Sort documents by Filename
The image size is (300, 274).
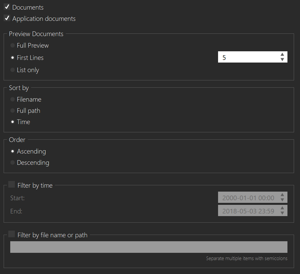pos(13,100)
